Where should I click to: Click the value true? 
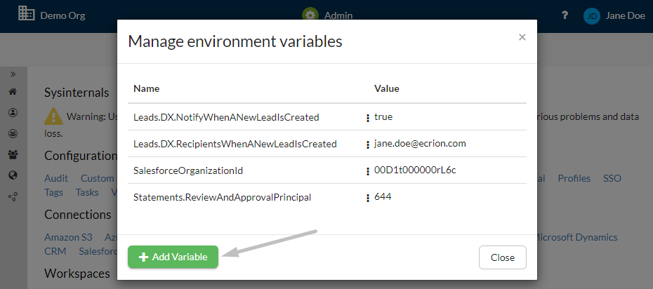[x=383, y=117]
